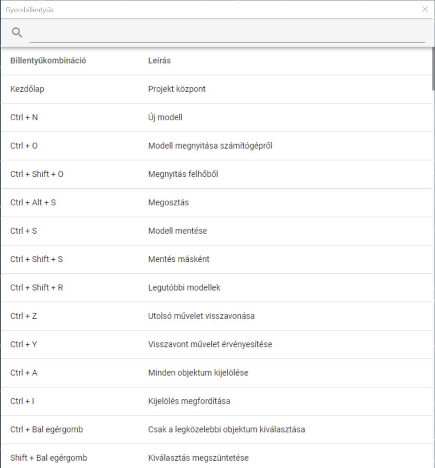Select the Megosztás shortcut row
Viewport: 435px width, 468px height.
(216, 202)
